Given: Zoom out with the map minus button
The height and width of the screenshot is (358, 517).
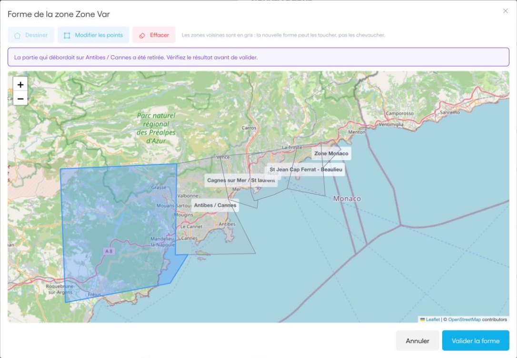Looking at the screenshot, I should click(x=20, y=99).
